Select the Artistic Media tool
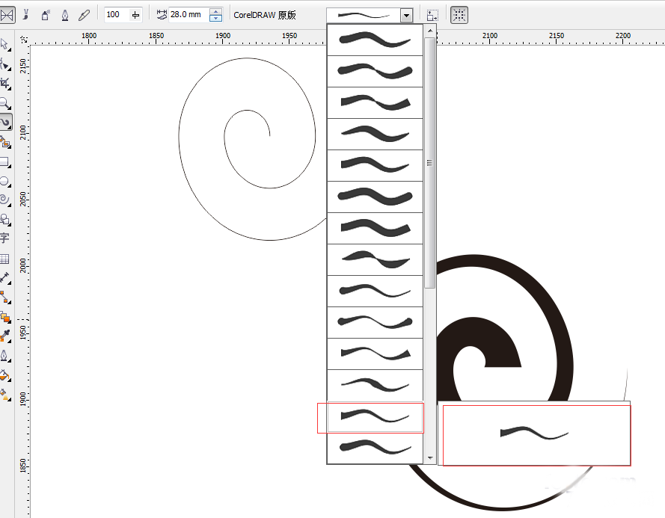 pyautogui.click(x=5, y=123)
